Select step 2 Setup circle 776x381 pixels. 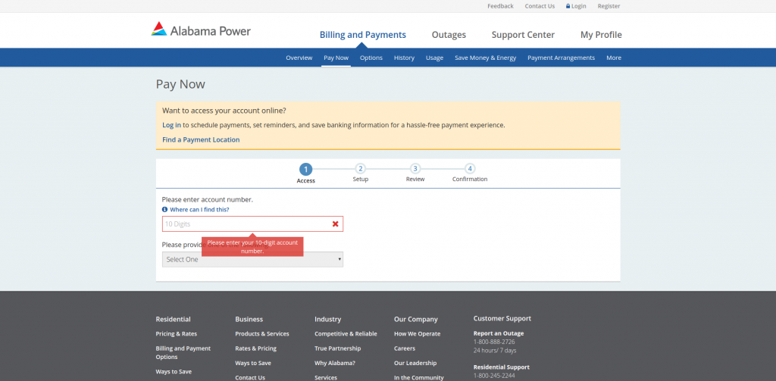pyautogui.click(x=360, y=169)
